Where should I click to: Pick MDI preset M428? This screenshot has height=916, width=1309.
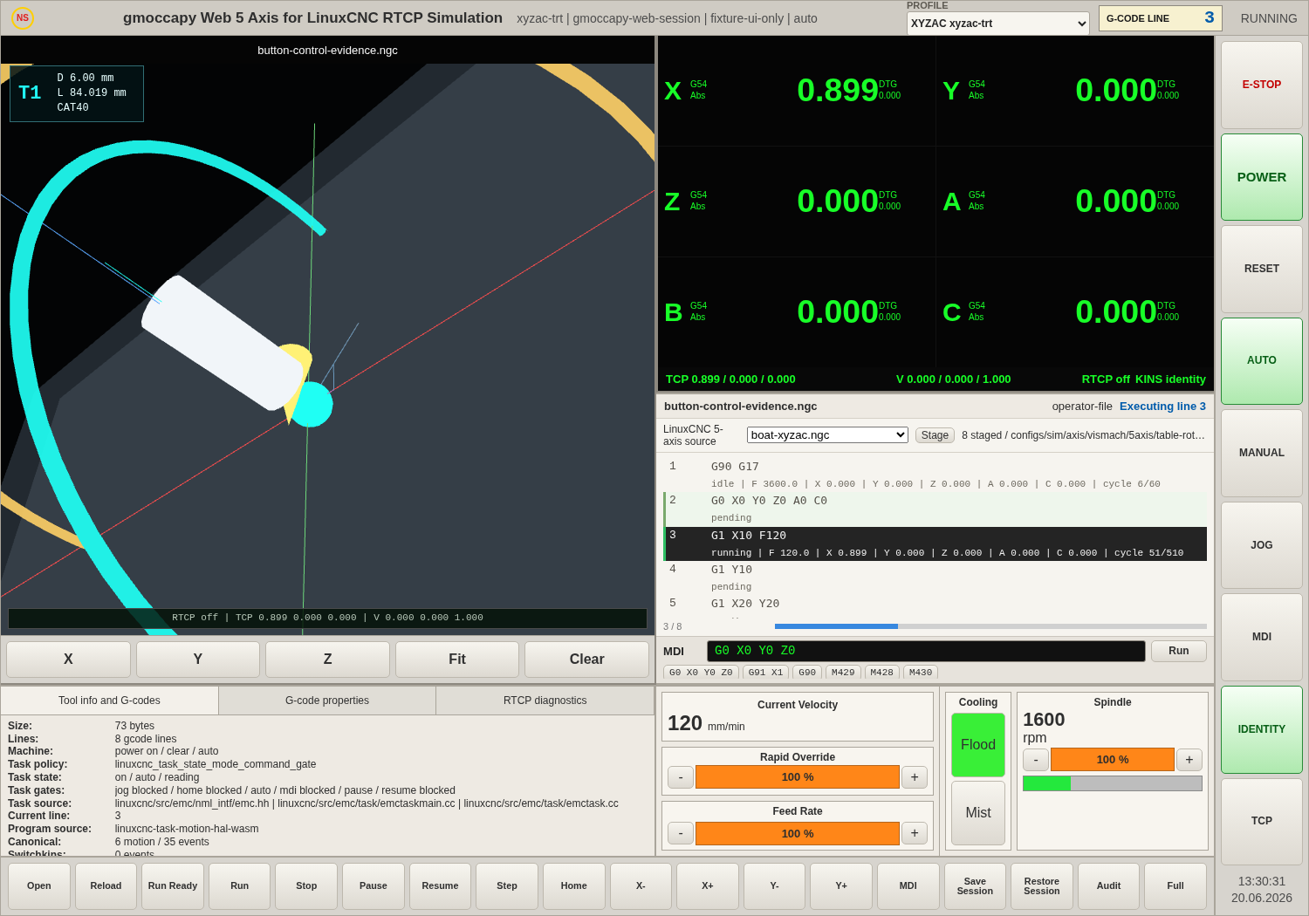[882, 673]
